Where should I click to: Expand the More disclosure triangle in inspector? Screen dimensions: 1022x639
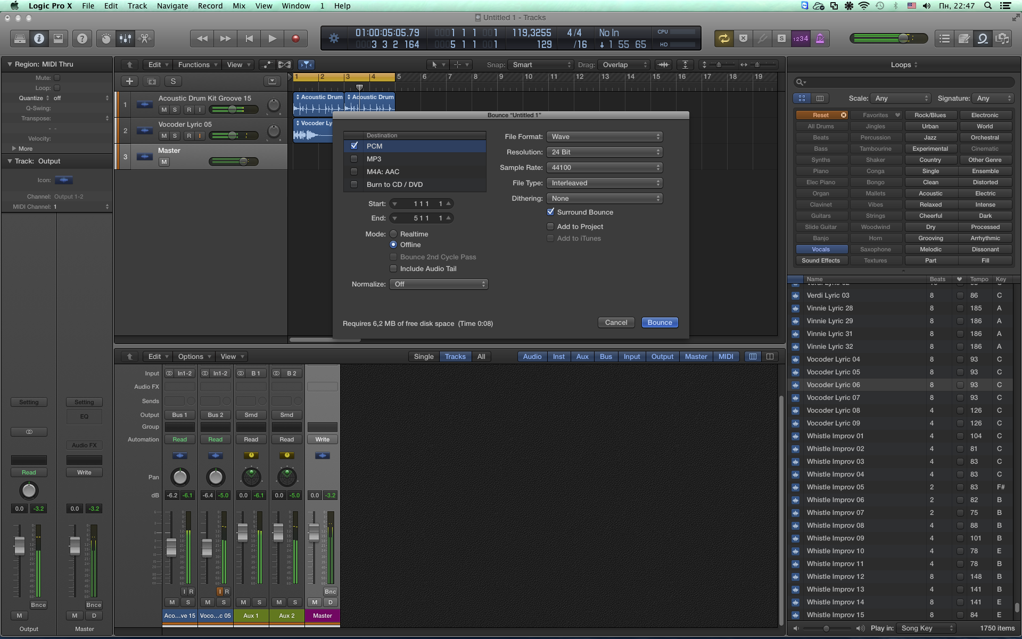[14, 149]
